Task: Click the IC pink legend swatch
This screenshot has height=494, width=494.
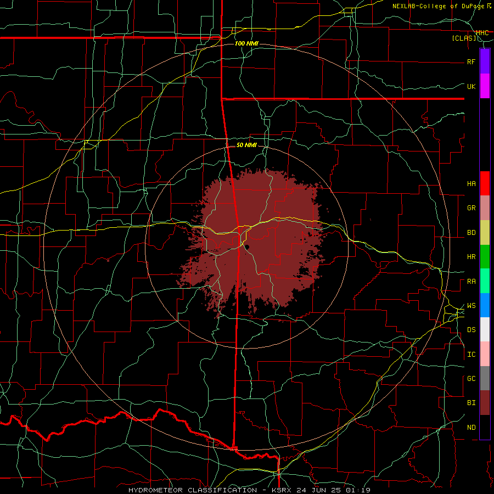Action: [x=485, y=354]
